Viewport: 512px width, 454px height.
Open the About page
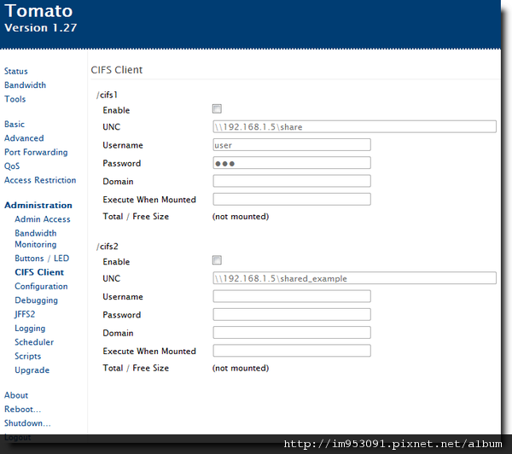[16, 395]
